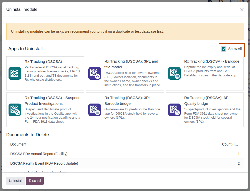Click the Rx Tracking (DSCSA) app icon
Screen dimensions: 250x191
tap(15, 73)
